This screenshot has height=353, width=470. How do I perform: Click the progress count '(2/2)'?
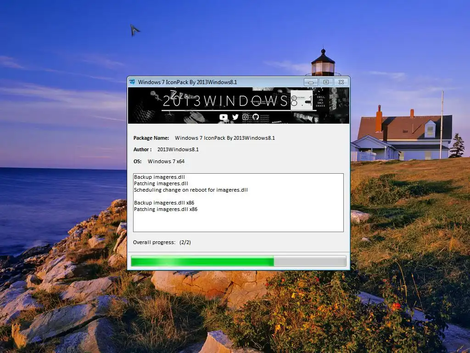(185, 242)
